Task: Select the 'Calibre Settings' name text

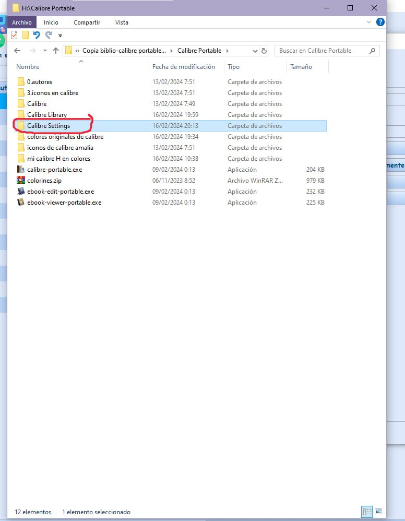Action: (x=49, y=126)
